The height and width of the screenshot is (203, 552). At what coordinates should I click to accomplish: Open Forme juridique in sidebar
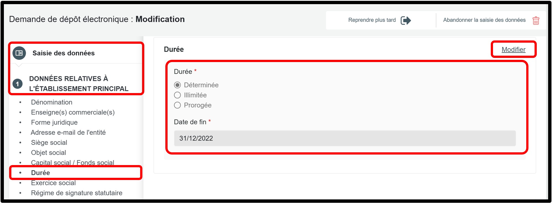(x=54, y=122)
